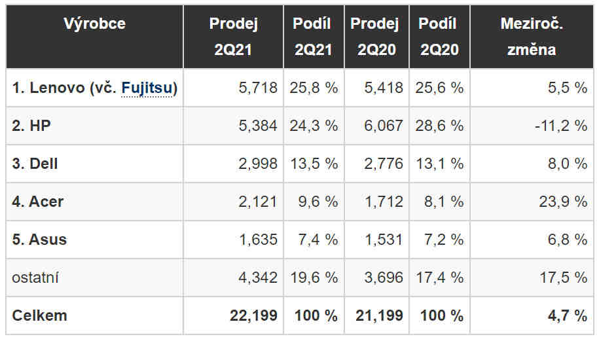Screen dimensions: 599x343
Task: Click the Celkem total row label
Action: tap(39, 316)
